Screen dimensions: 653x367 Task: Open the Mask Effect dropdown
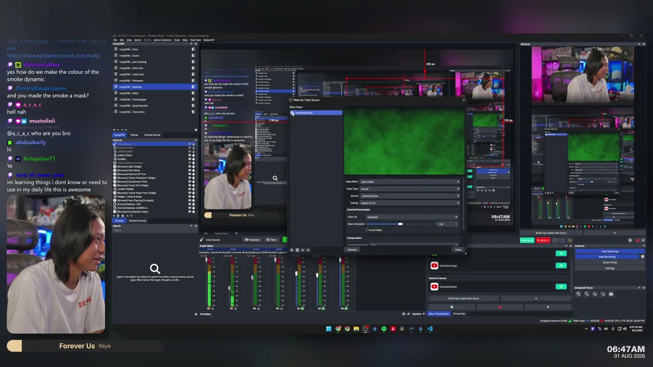coord(410,181)
